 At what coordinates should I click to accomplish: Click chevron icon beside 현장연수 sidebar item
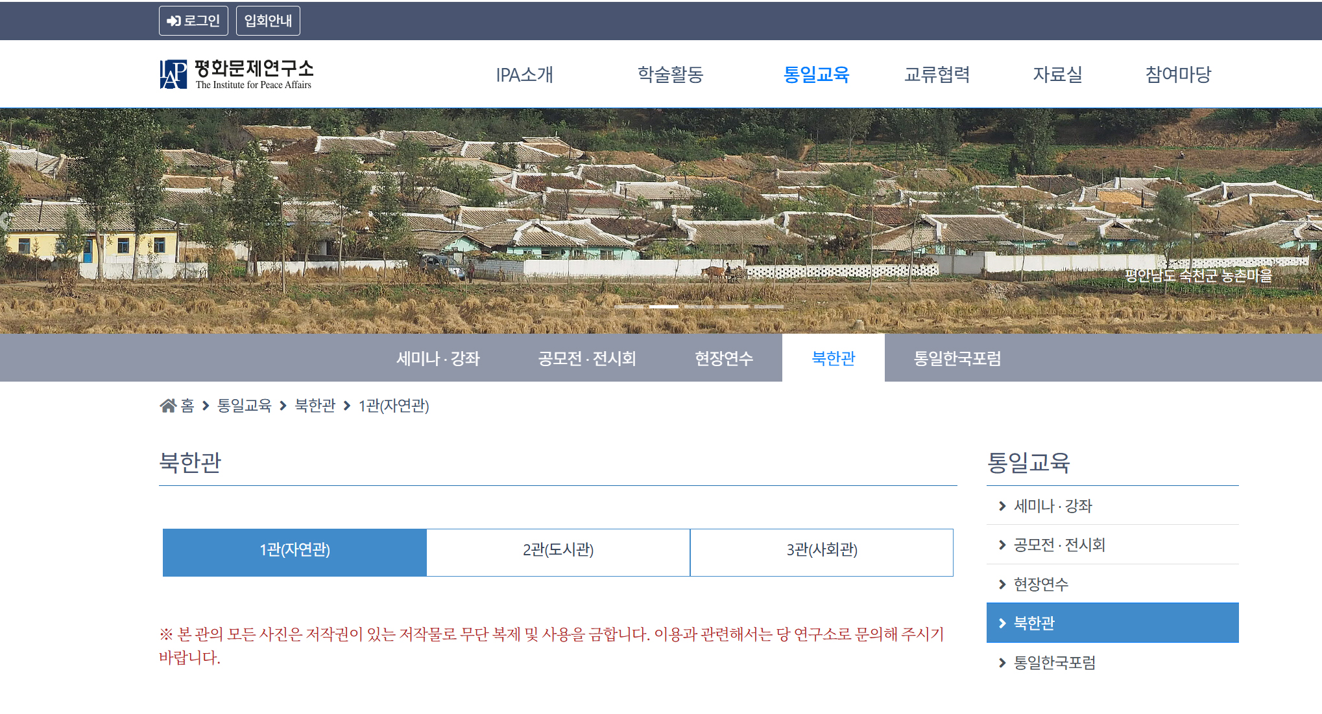click(x=1002, y=584)
